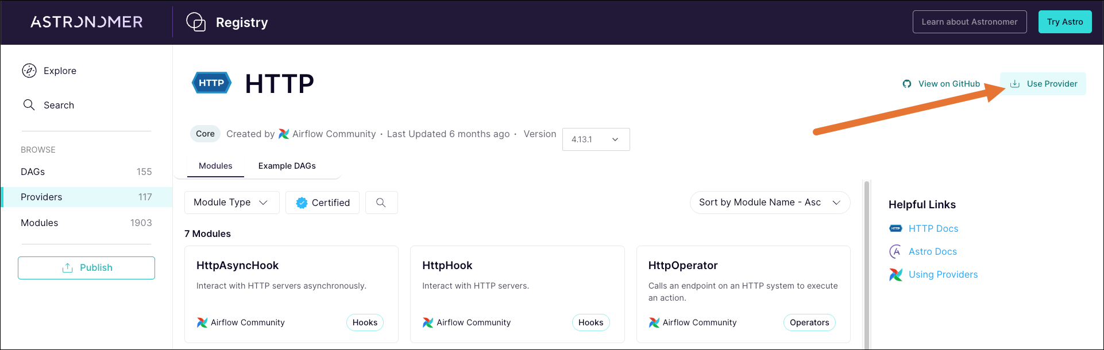This screenshot has width=1104, height=350.
Task: Open the version 4.13.1 dropdown
Action: 596,139
